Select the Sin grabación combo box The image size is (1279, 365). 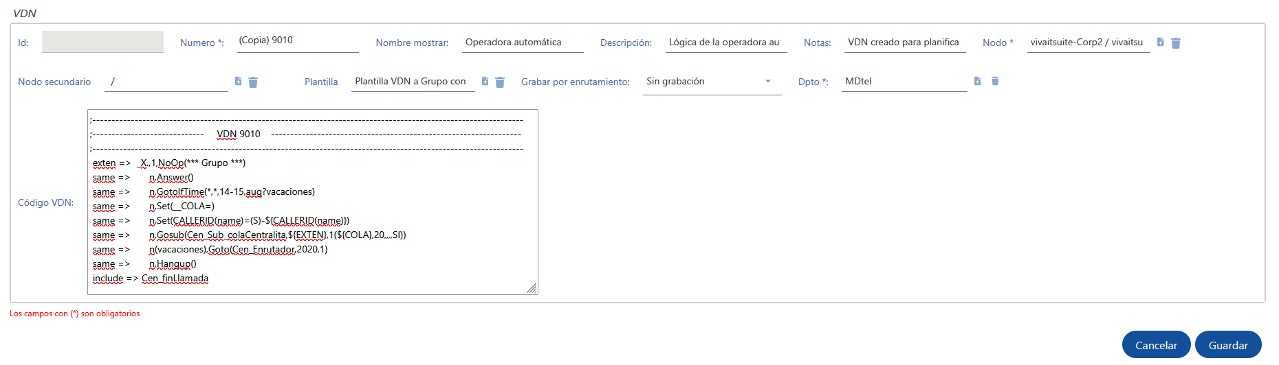pyautogui.click(x=712, y=82)
